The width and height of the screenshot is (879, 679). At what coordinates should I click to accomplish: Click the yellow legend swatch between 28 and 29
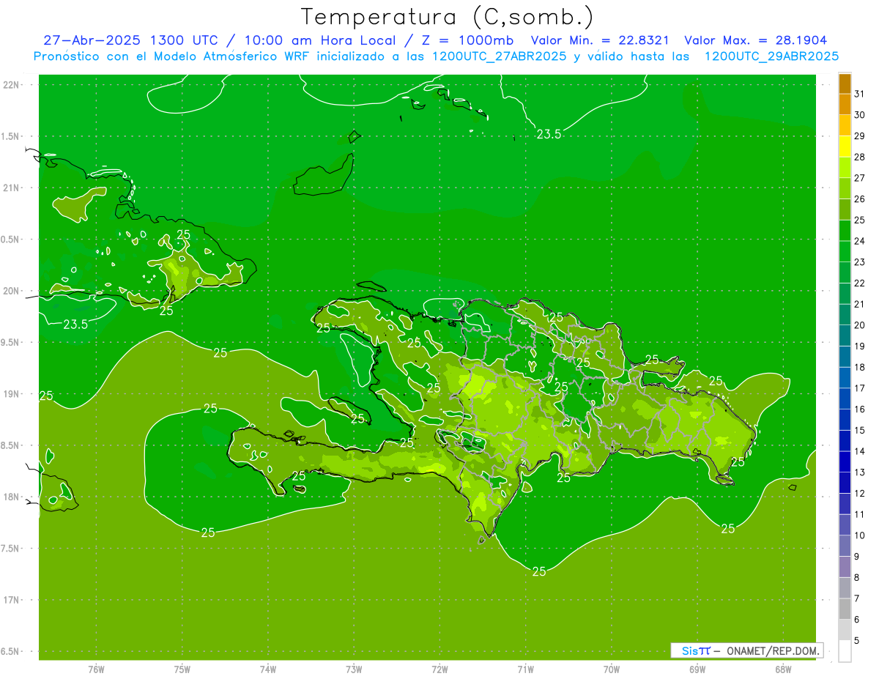point(845,146)
